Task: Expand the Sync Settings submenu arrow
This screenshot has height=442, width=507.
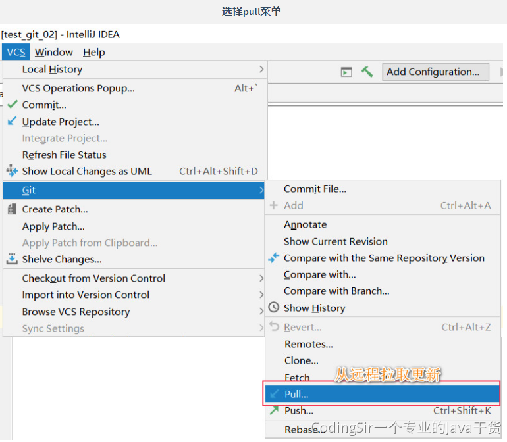Action: tap(261, 328)
